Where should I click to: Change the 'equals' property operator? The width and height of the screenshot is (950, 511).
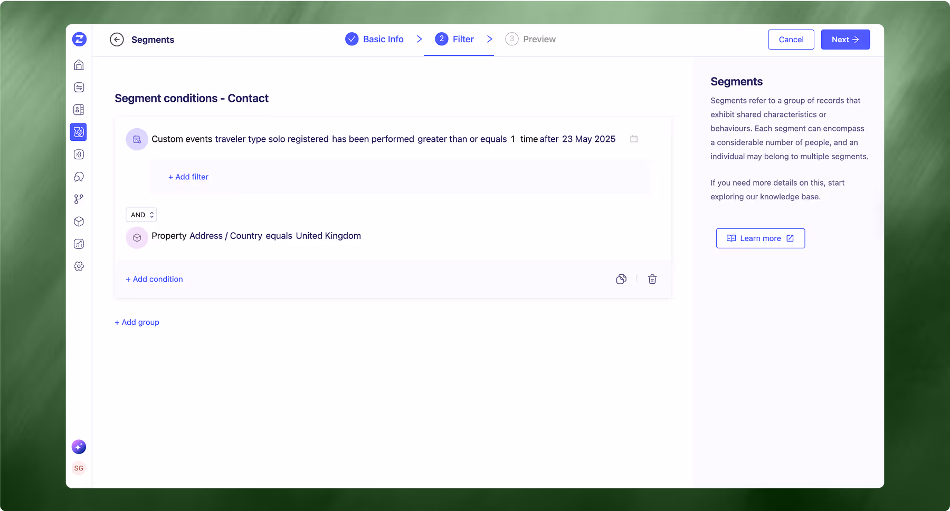pyautogui.click(x=279, y=236)
